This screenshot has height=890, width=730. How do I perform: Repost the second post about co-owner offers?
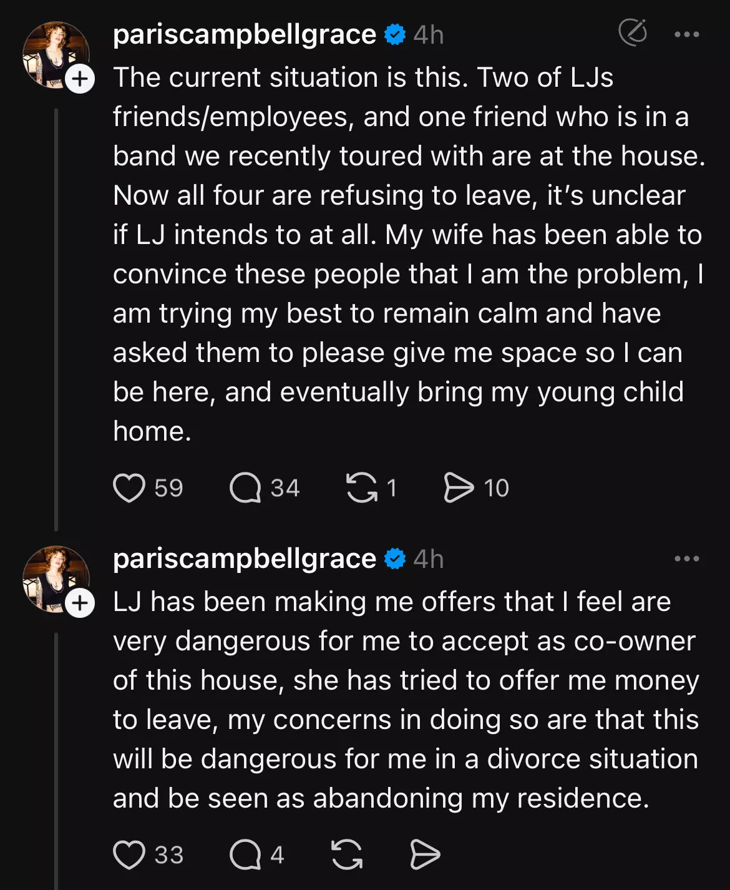coord(347,855)
